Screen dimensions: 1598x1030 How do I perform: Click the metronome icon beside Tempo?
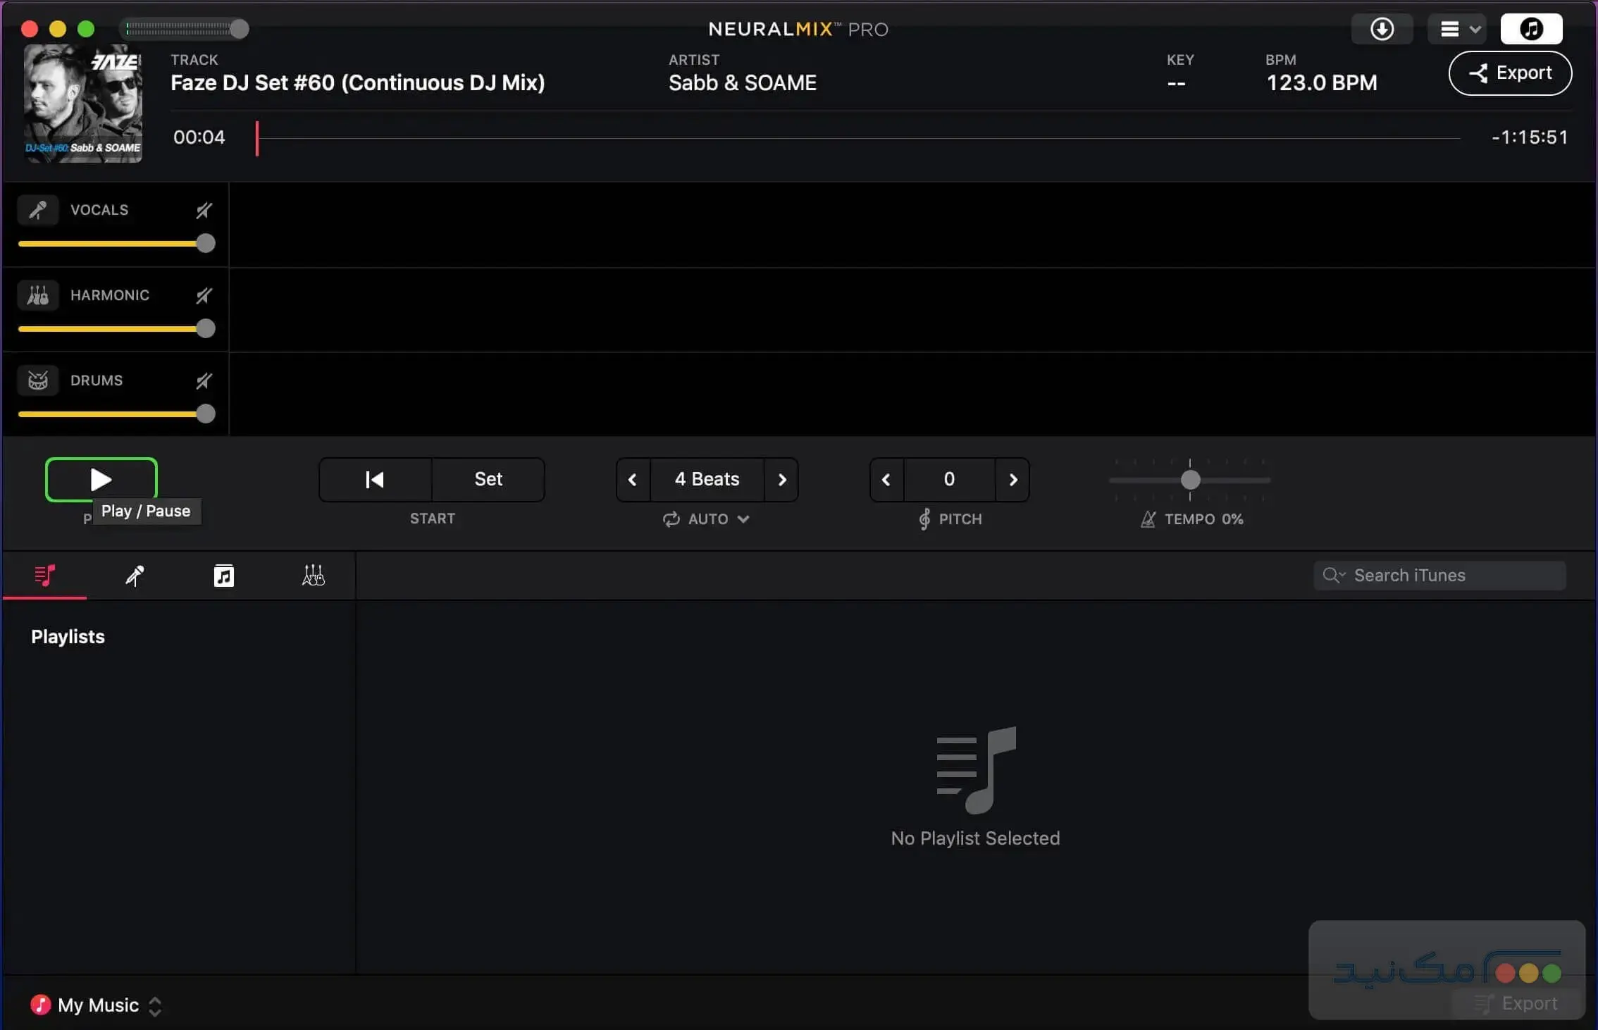(x=1148, y=519)
